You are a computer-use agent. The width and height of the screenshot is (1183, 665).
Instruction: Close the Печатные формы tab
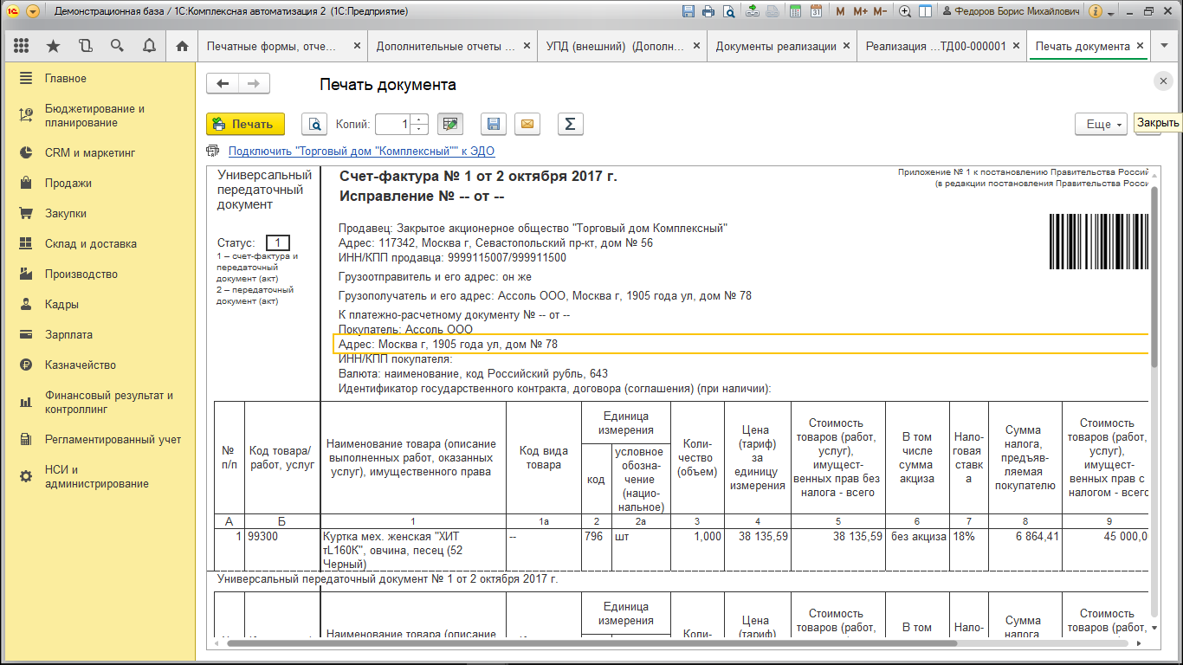pyautogui.click(x=357, y=46)
